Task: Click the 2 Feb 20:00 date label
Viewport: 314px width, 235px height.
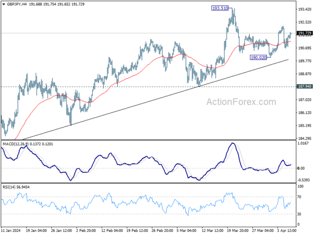Action: (x=86, y=231)
